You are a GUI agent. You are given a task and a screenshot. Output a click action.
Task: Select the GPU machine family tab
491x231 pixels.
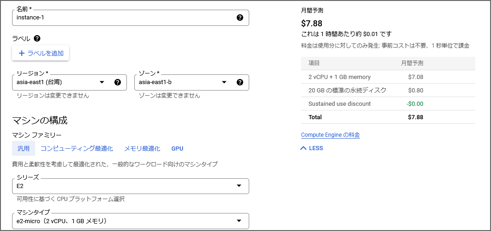[x=177, y=148]
